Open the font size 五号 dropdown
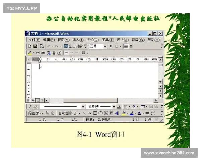The height and width of the screenshot is (161, 201). point(105,46)
